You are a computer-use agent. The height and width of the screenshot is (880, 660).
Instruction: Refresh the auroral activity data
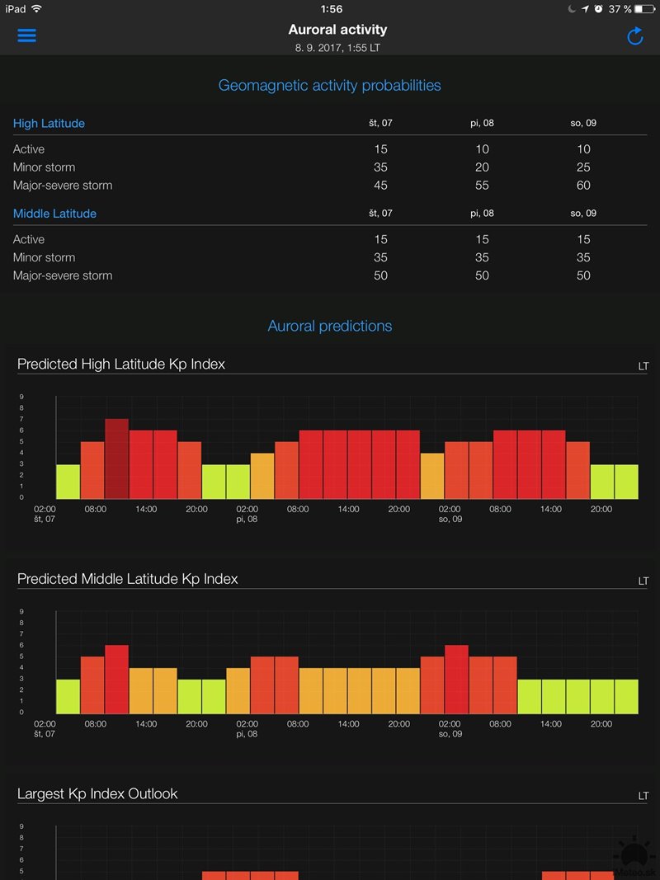(634, 36)
